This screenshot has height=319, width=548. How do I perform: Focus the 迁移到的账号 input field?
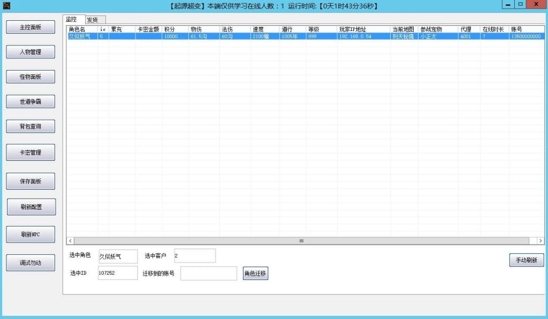tap(208, 274)
